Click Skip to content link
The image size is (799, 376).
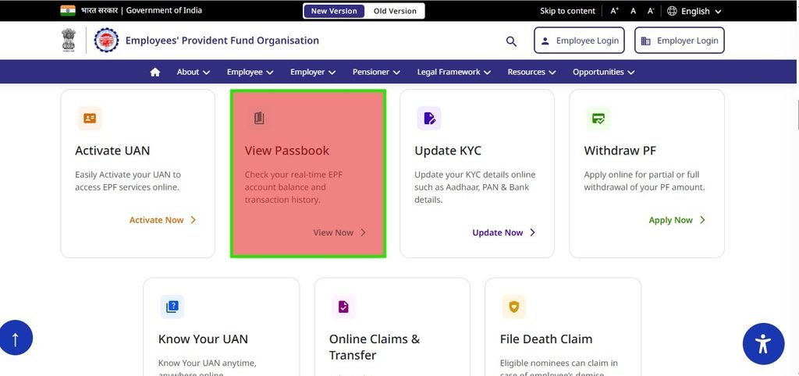click(567, 11)
